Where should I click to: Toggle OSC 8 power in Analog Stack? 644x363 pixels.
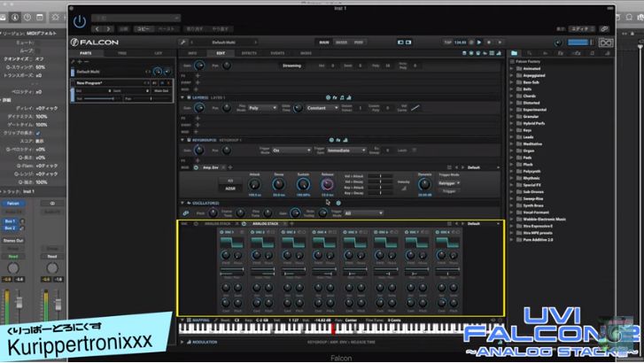coord(438,232)
